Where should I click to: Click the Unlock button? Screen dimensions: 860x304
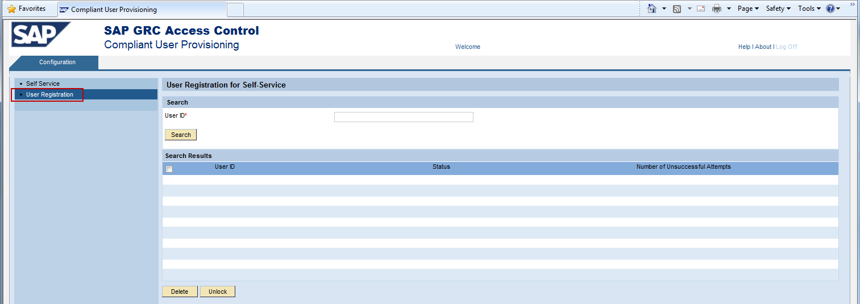tap(218, 291)
